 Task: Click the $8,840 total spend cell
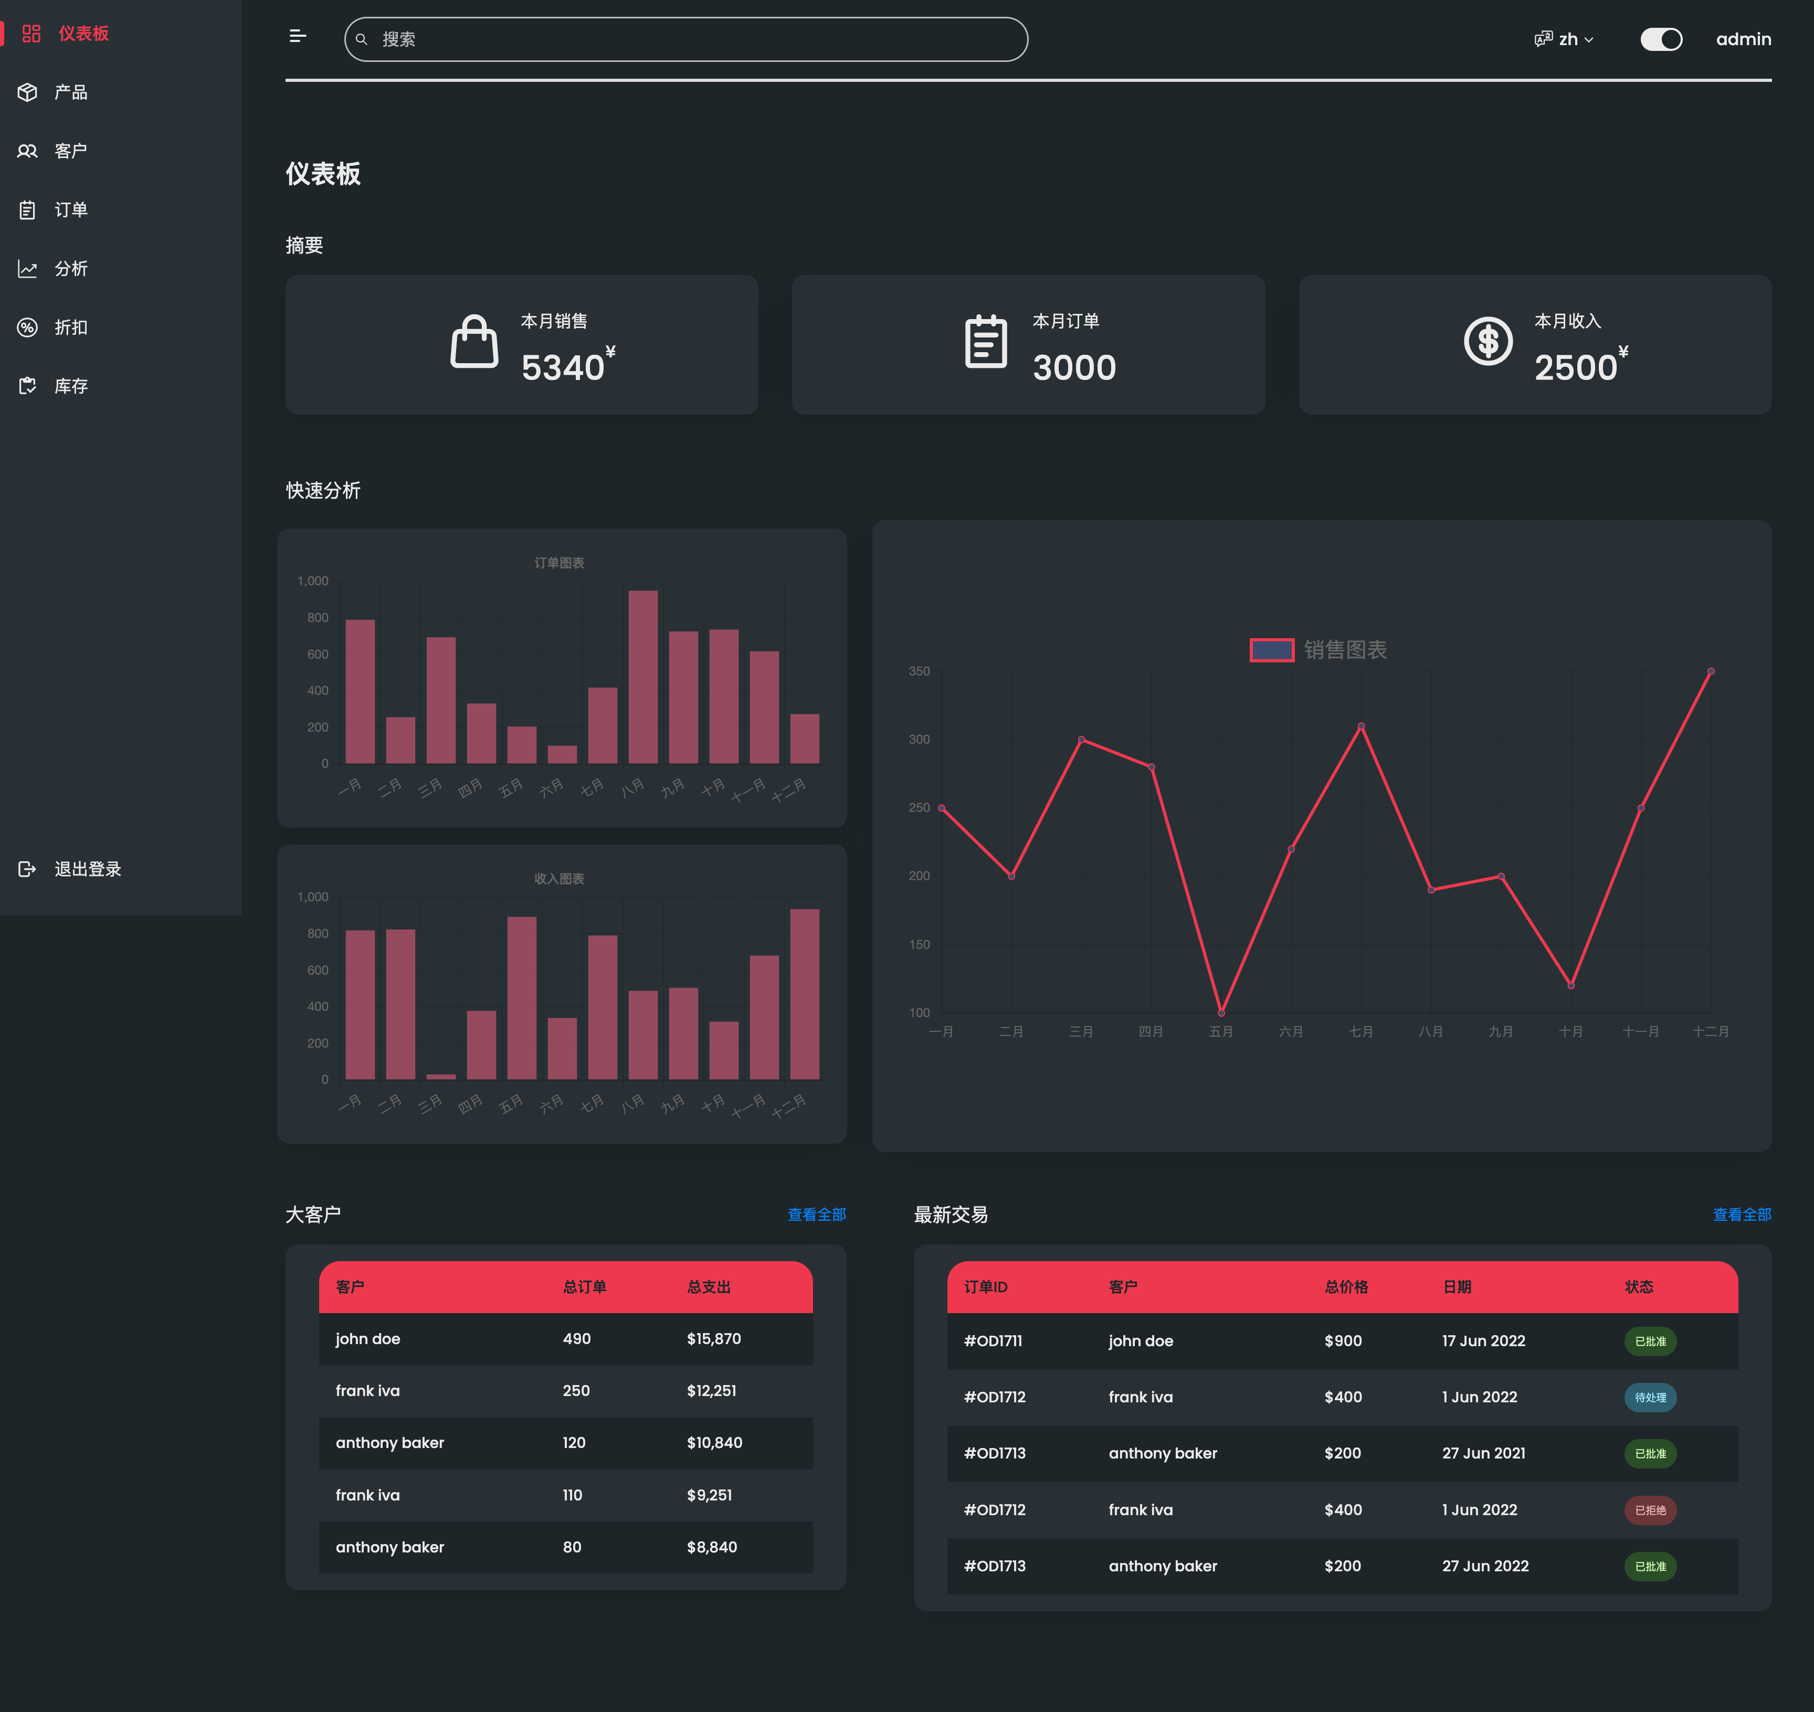[x=712, y=1547]
